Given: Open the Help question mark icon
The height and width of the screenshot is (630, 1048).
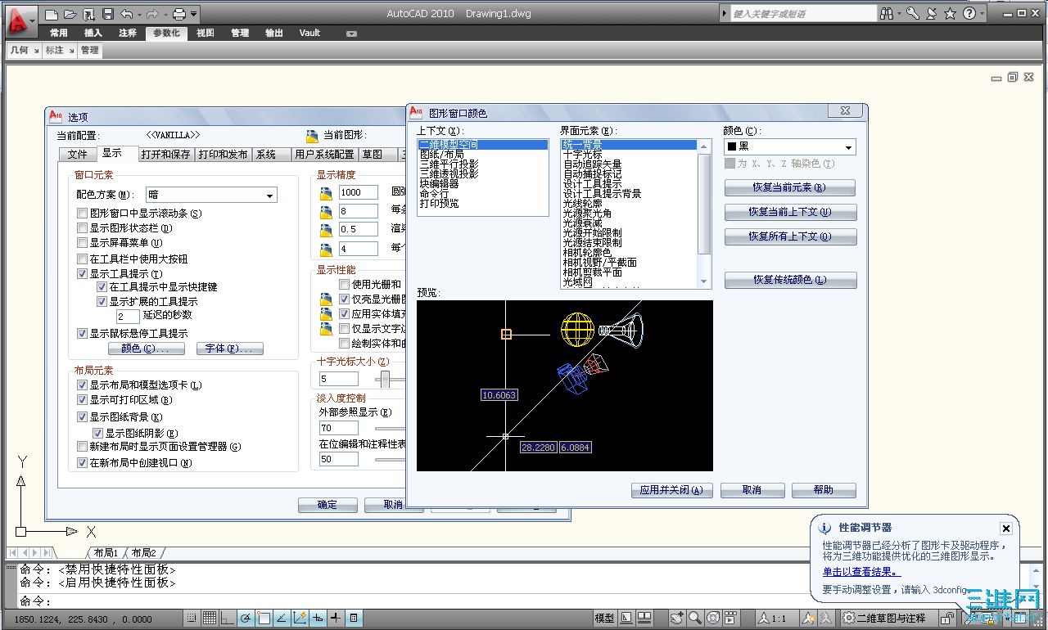Looking at the screenshot, I should pyautogui.click(x=969, y=14).
